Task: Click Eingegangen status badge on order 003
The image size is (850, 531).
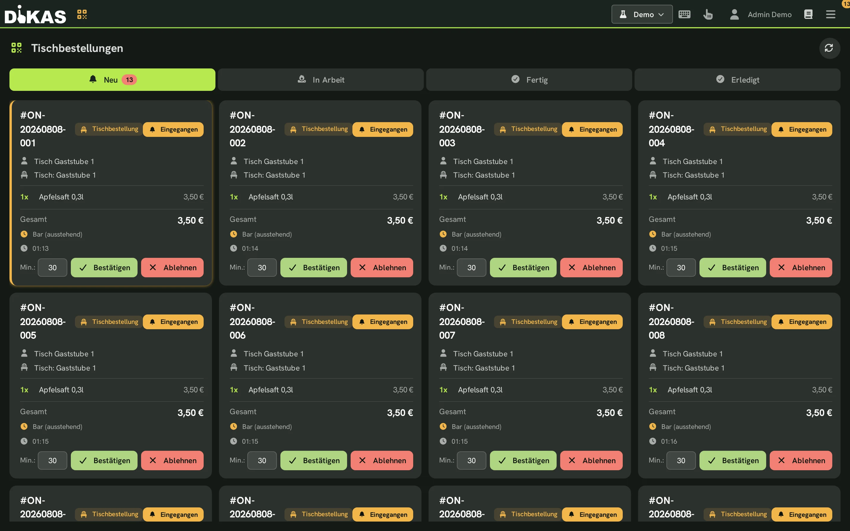Action: pos(592,129)
